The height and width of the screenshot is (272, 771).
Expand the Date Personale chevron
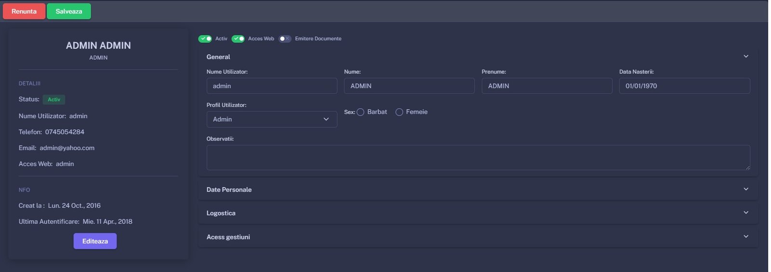coord(745,189)
